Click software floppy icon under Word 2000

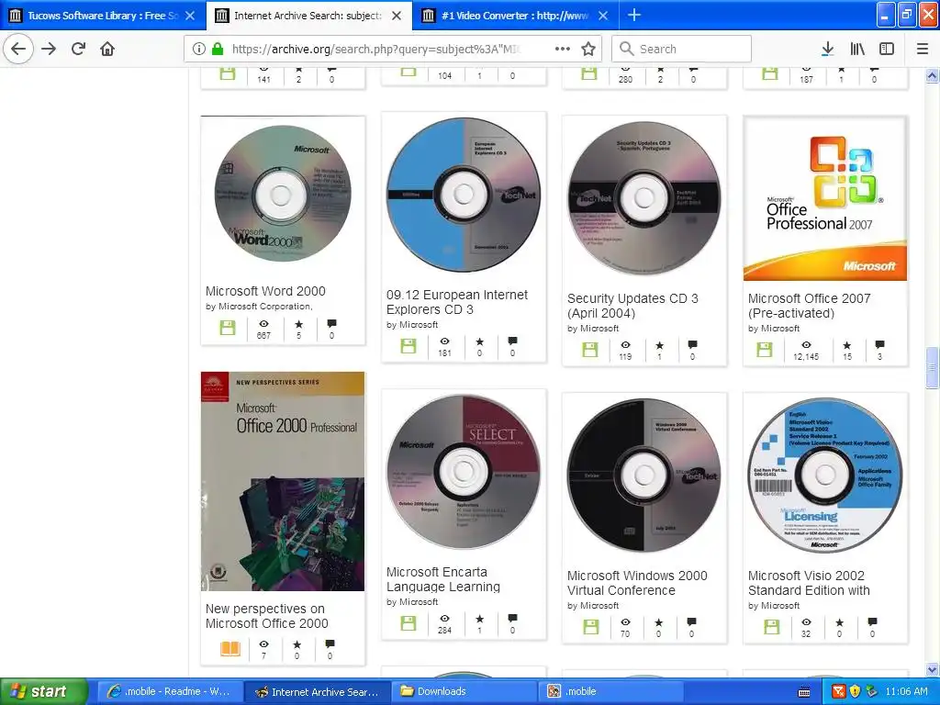(228, 328)
